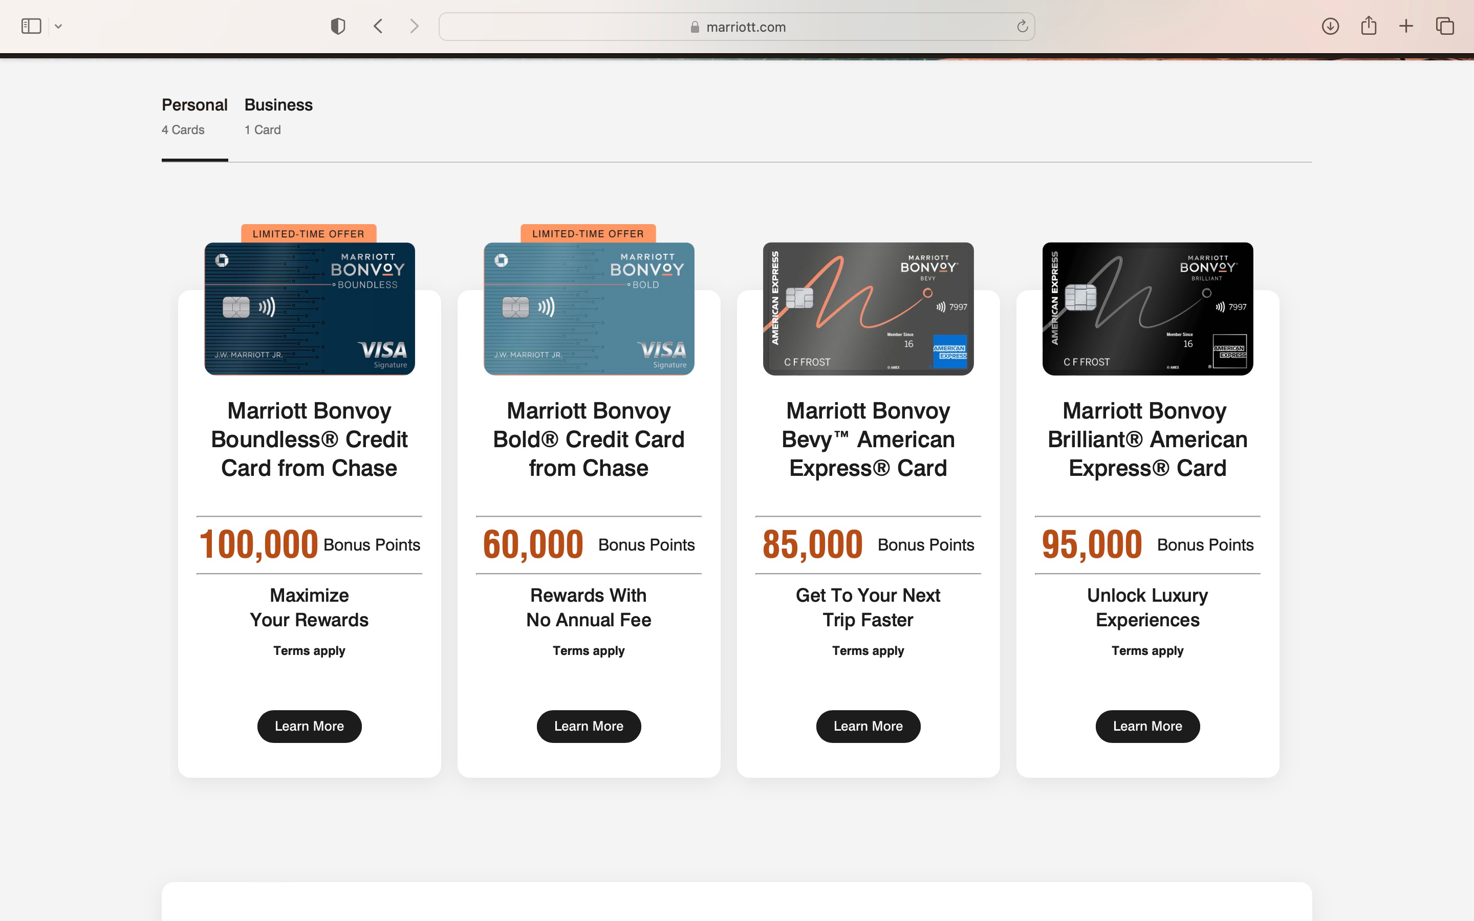Screen dimensions: 1474x921
Task: Click Terms apply under Maximize Your Rewards
Action: point(310,650)
